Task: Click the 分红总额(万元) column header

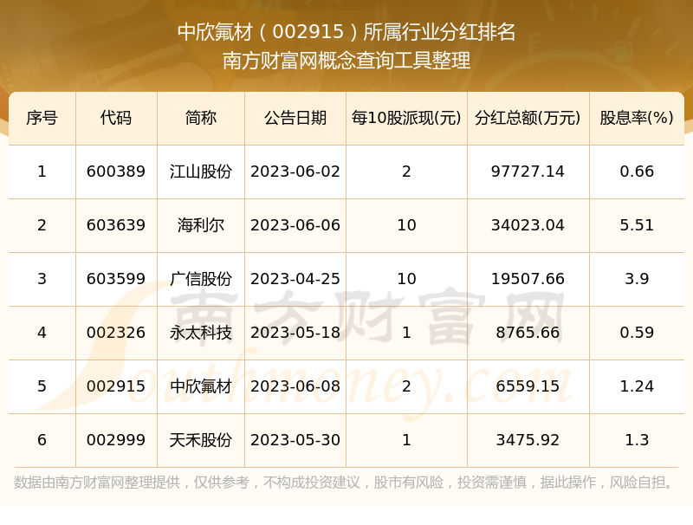Action: click(528, 118)
